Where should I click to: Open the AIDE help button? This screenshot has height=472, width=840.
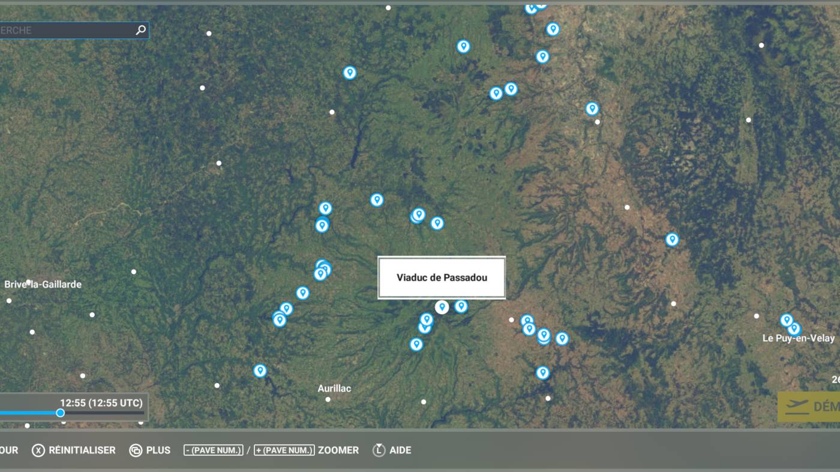pos(394,450)
